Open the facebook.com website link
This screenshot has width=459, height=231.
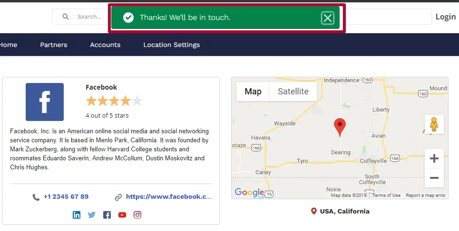tap(168, 196)
